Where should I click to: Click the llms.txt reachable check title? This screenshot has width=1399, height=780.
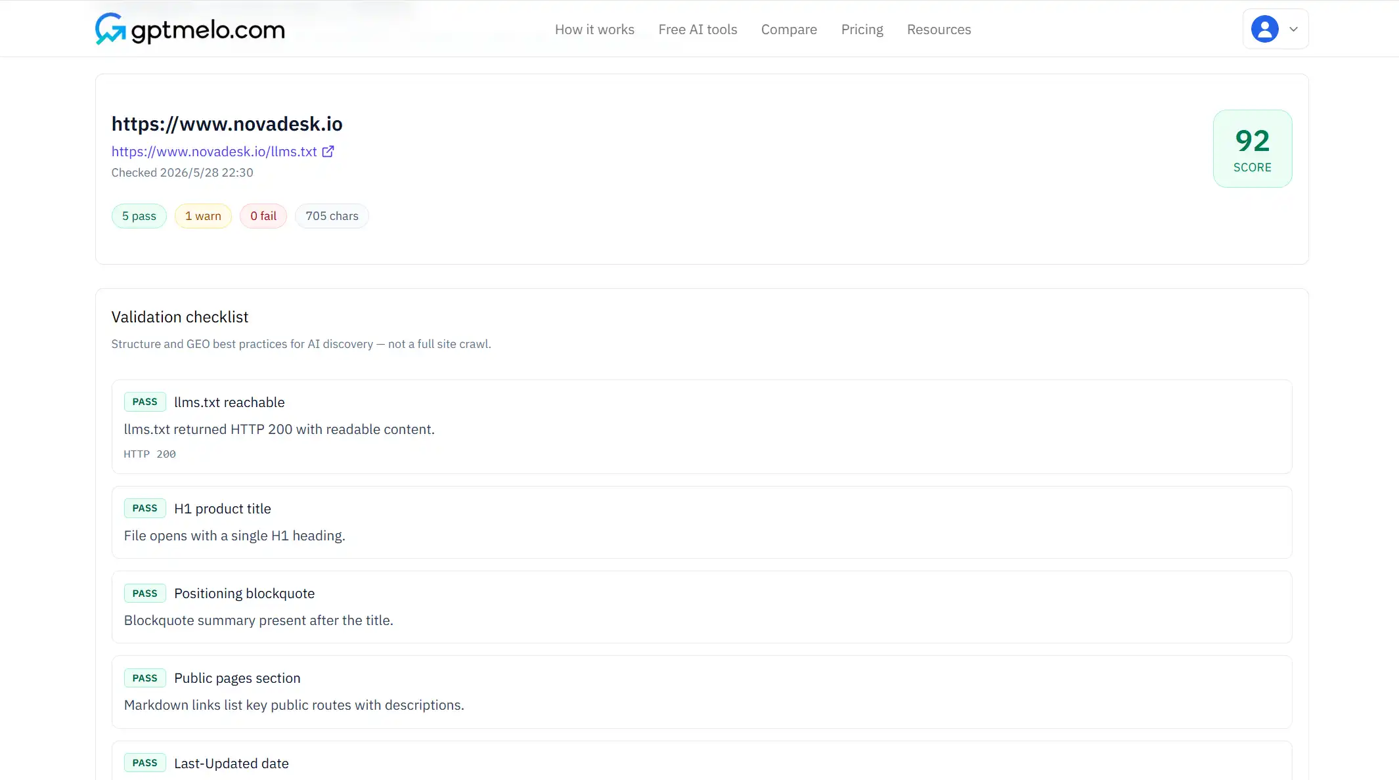point(229,402)
